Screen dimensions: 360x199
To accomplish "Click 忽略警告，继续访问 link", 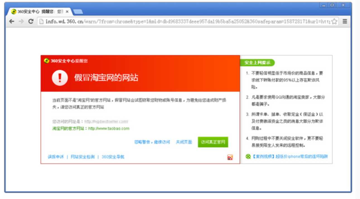I will [x=152, y=142].
